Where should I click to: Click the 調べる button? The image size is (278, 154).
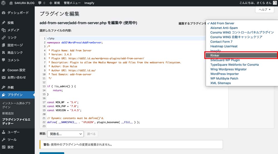click(x=91, y=134)
